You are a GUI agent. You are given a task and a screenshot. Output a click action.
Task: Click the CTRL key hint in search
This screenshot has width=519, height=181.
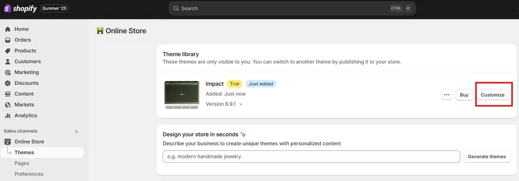click(396, 8)
